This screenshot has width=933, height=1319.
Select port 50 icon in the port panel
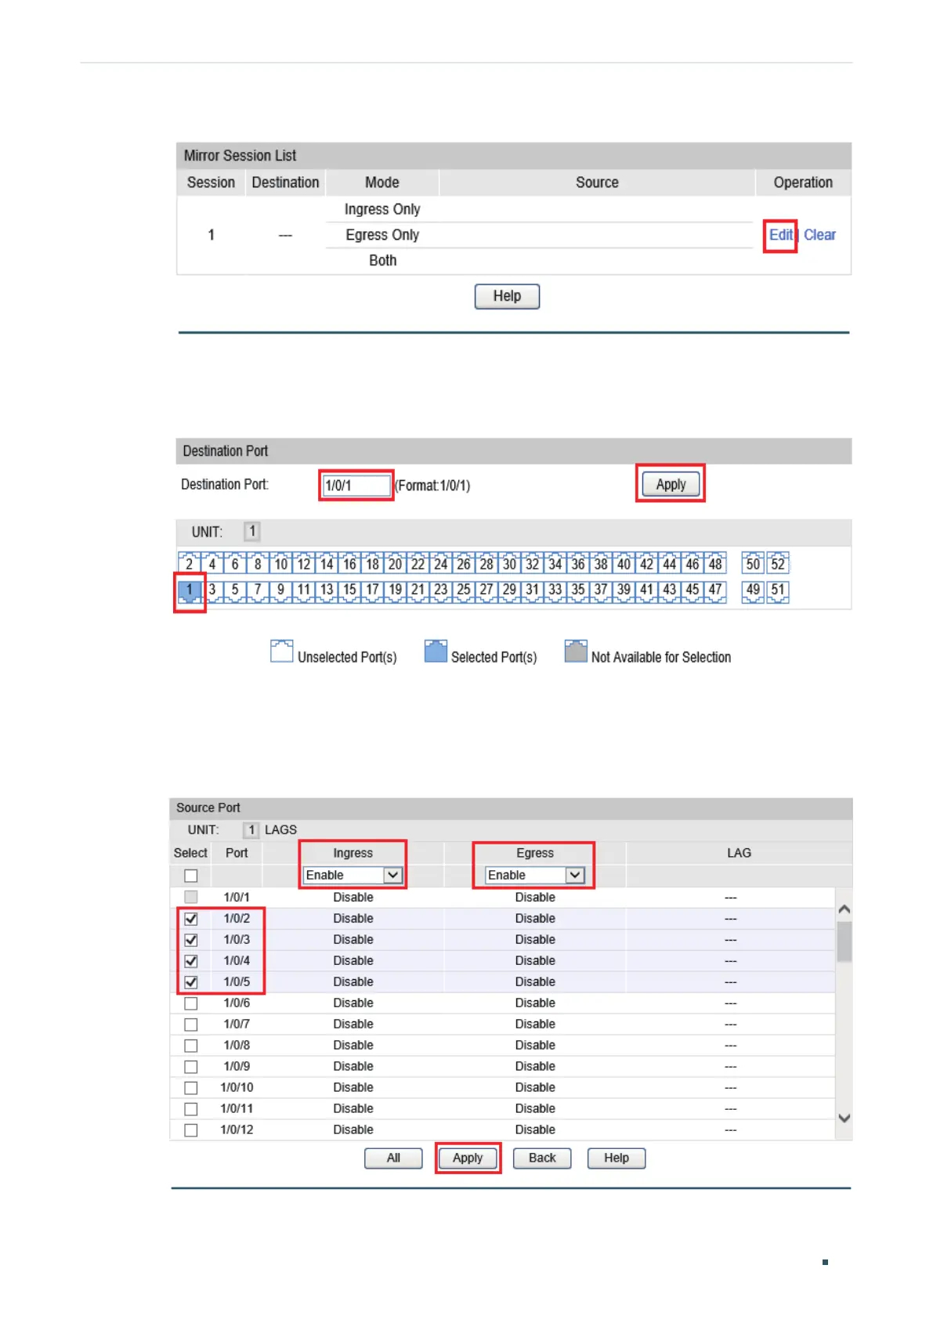[753, 563]
